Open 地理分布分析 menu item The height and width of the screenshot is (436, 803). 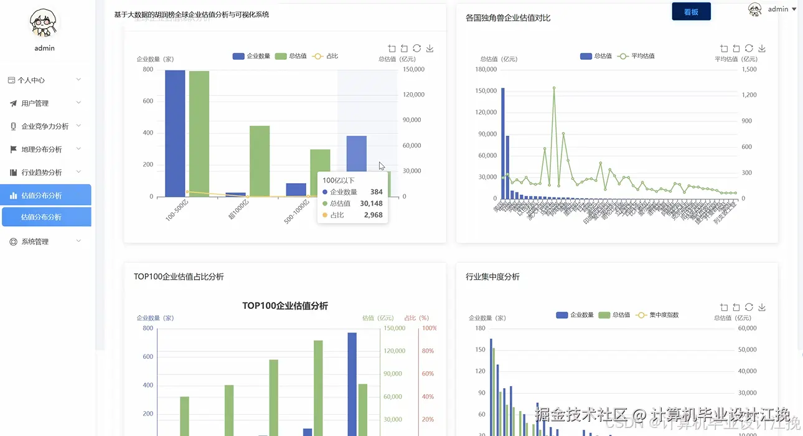pyautogui.click(x=46, y=149)
